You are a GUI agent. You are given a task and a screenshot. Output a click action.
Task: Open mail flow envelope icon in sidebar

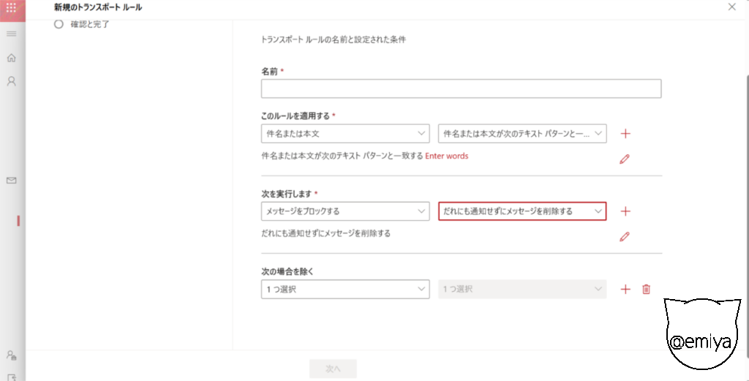click(12, 180)
